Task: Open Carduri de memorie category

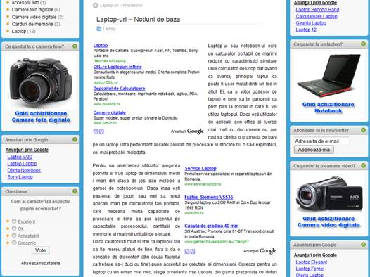Action: [32, 24]
